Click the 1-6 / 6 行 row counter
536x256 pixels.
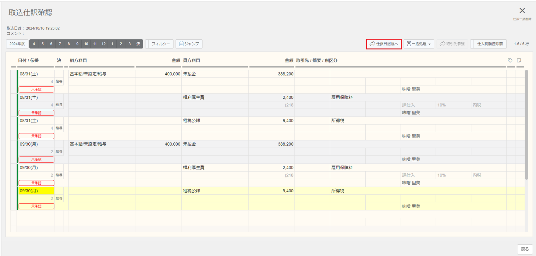click(521, 44)
